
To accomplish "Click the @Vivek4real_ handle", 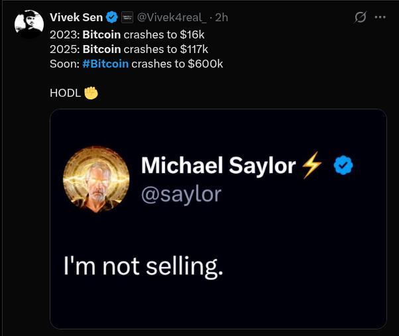I will click(171, 17).
